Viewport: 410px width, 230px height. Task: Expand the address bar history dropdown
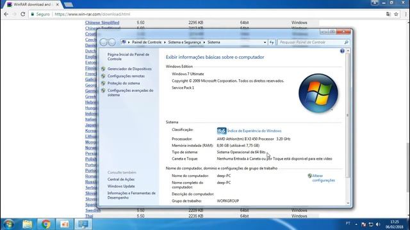(265, 42)
